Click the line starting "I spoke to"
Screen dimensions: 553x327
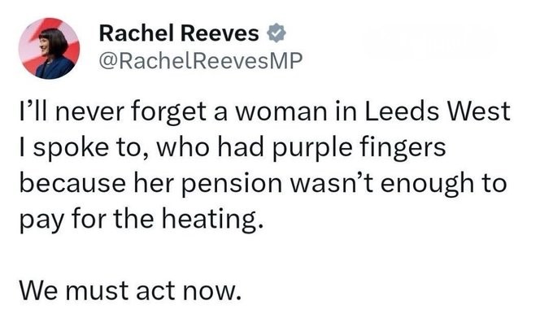(x=233, y=148)
